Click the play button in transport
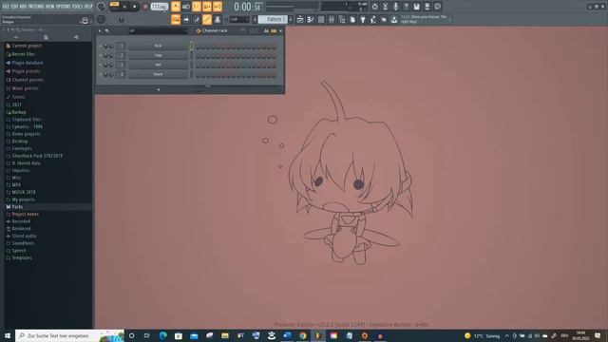Viewport: 608px width, 342px height. (x=124, y=7)
